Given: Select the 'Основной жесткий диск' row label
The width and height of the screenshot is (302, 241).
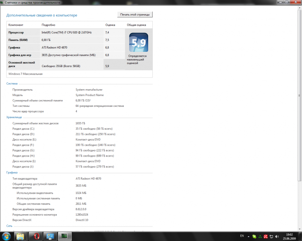Looking at the screenshot, I should click(22, 64).
